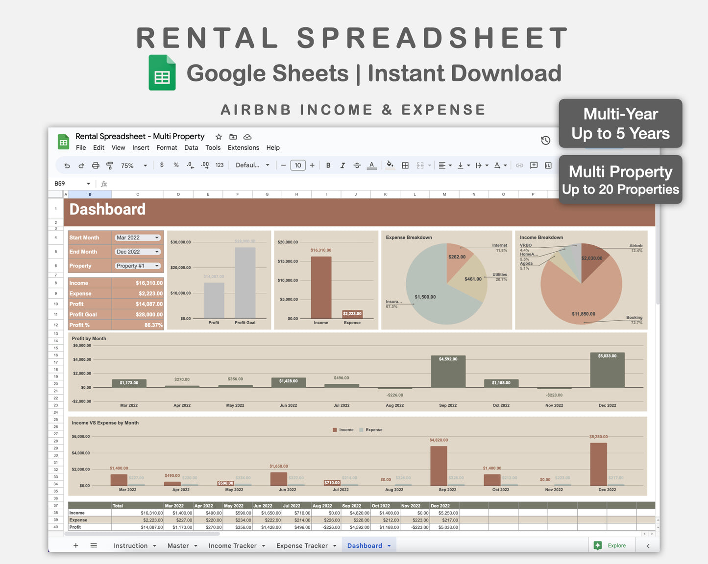Screen dimensions: 708x564
Task: Click the Undo arrow icon
Action: coord(67,165)
